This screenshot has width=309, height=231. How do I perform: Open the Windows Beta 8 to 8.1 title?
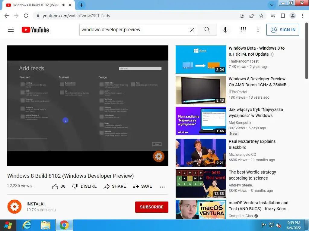256,51
